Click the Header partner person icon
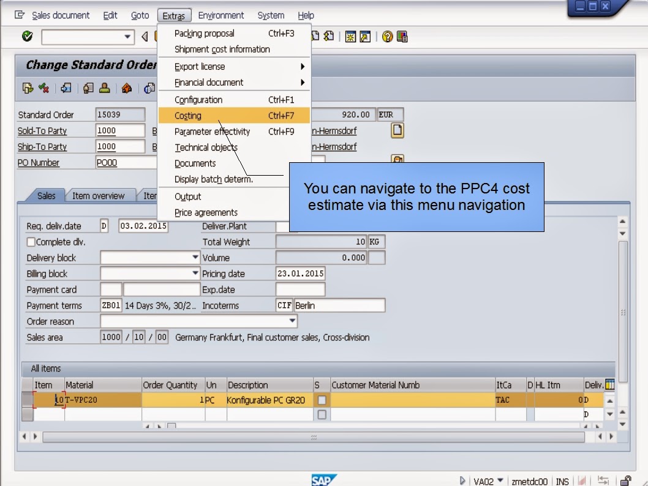 pyautogui.click(x=105, y=88)
